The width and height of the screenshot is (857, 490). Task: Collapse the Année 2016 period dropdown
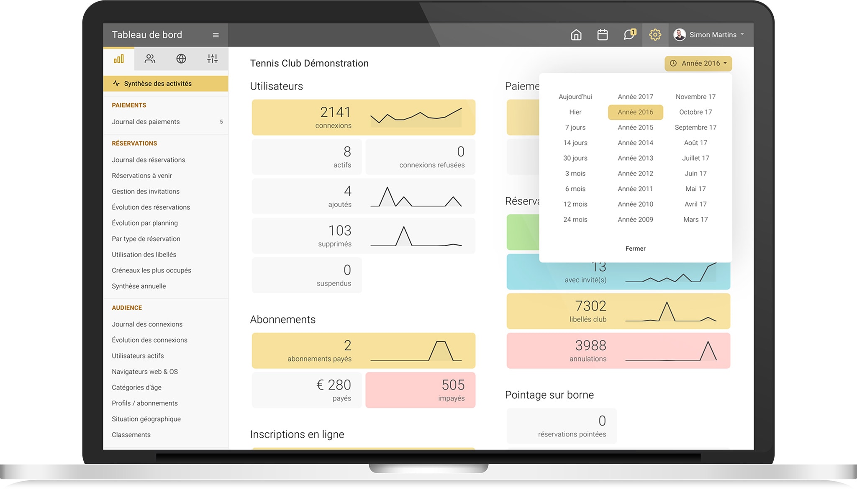pyautogui.click(x=698, y=63)
